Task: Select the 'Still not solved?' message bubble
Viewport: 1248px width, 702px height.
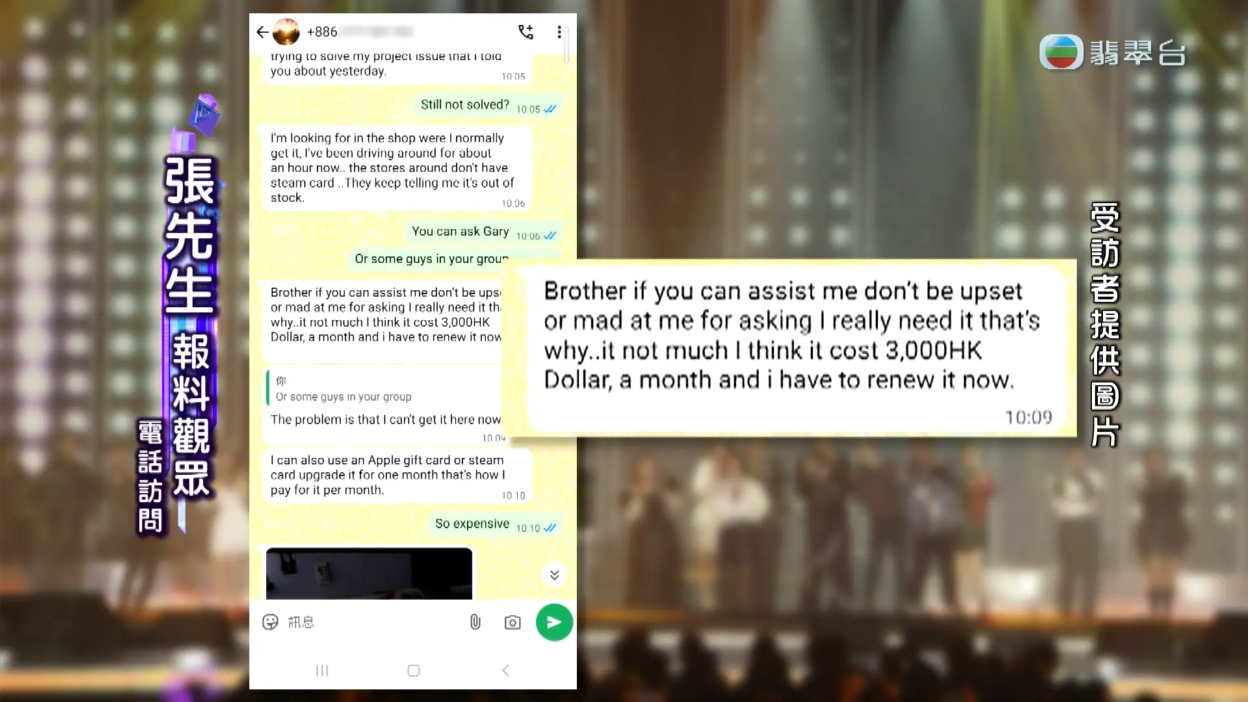Action: click(488, 105)
